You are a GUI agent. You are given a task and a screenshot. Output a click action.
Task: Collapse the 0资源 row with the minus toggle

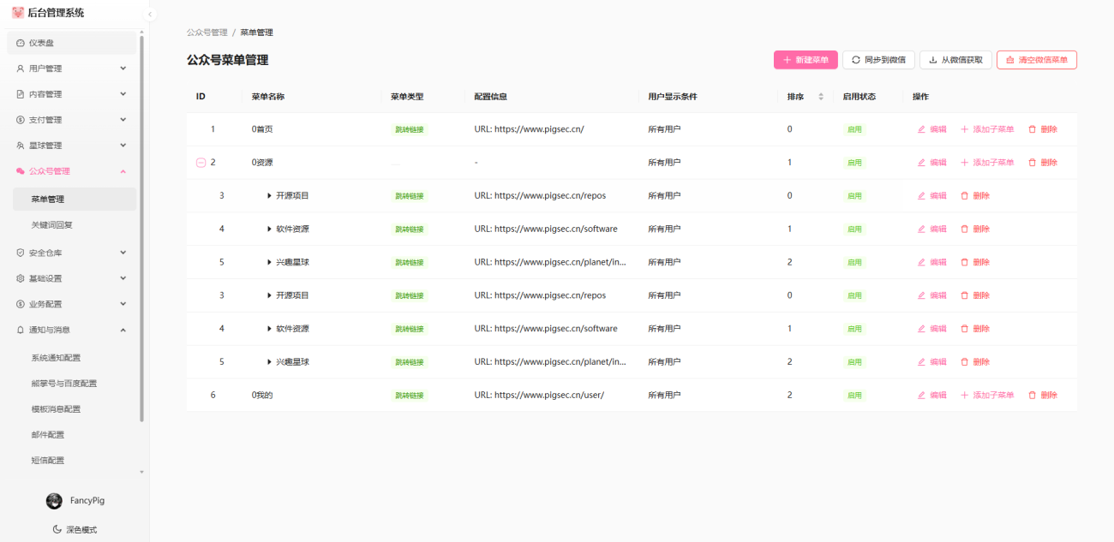[x=201, y=163]
